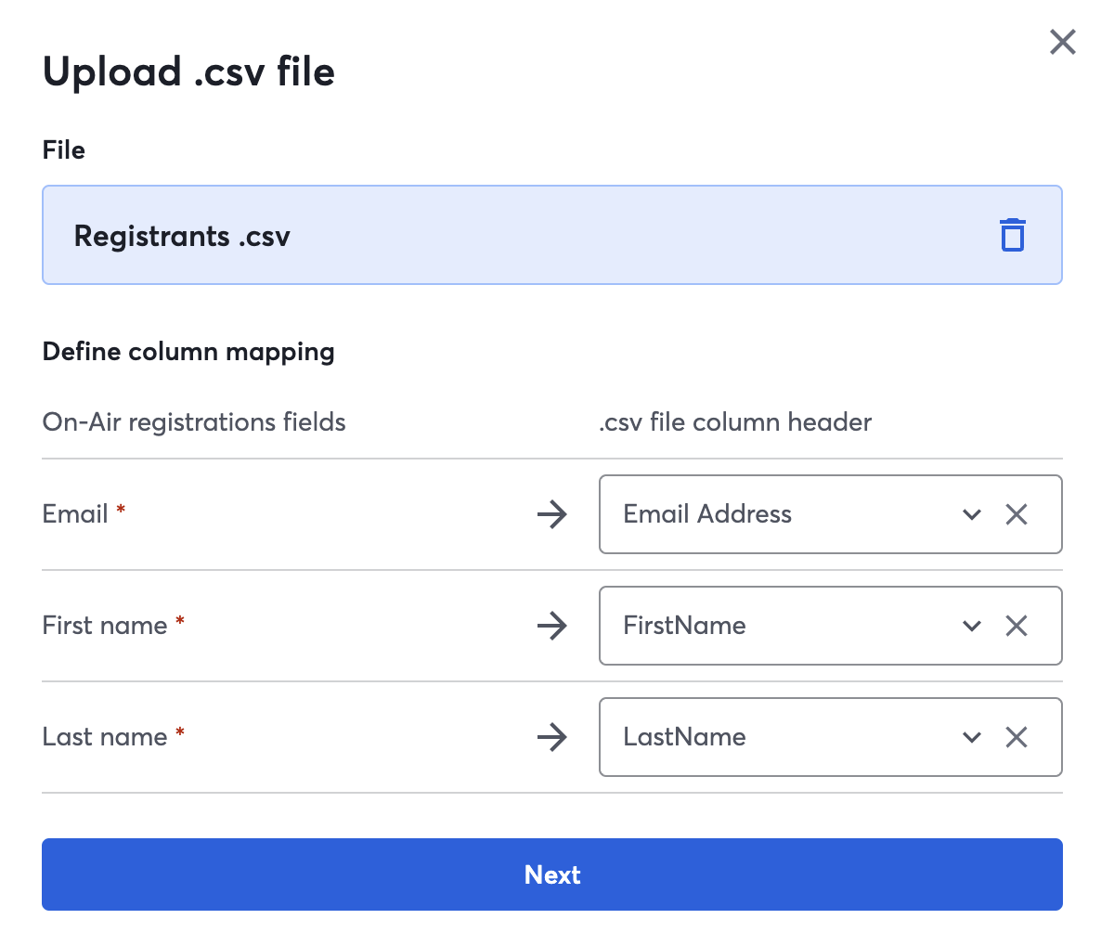Image resolution: width=1101 pixels, height=945 pixels.
Task: Click inside the Email Address field
Action: click(x=830, y=514)
